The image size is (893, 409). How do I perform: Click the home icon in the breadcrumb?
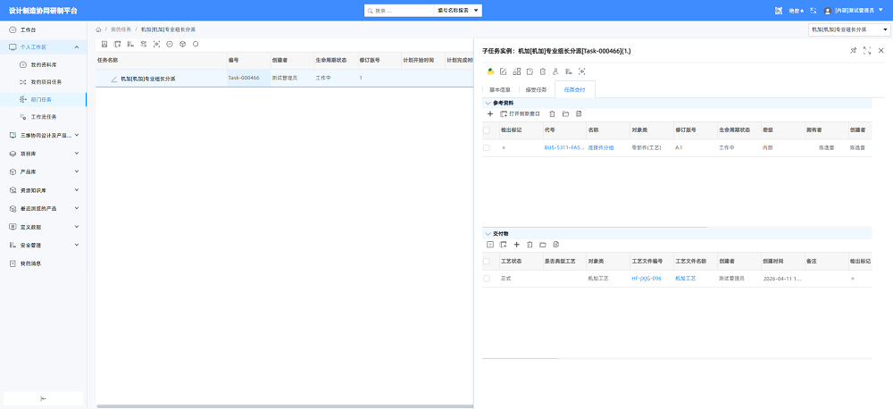[x=98, y=29]
